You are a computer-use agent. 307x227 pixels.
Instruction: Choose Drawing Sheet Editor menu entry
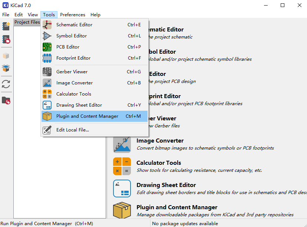click(95, 105)
